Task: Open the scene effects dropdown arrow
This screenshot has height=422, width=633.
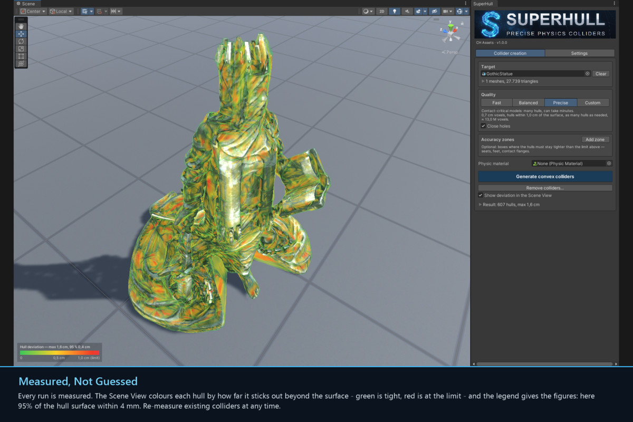Action: coord(425,11)
